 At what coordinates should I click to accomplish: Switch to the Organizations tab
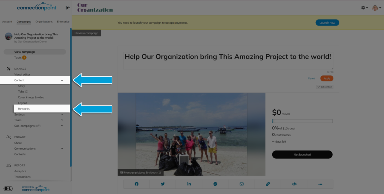[44, 21]
